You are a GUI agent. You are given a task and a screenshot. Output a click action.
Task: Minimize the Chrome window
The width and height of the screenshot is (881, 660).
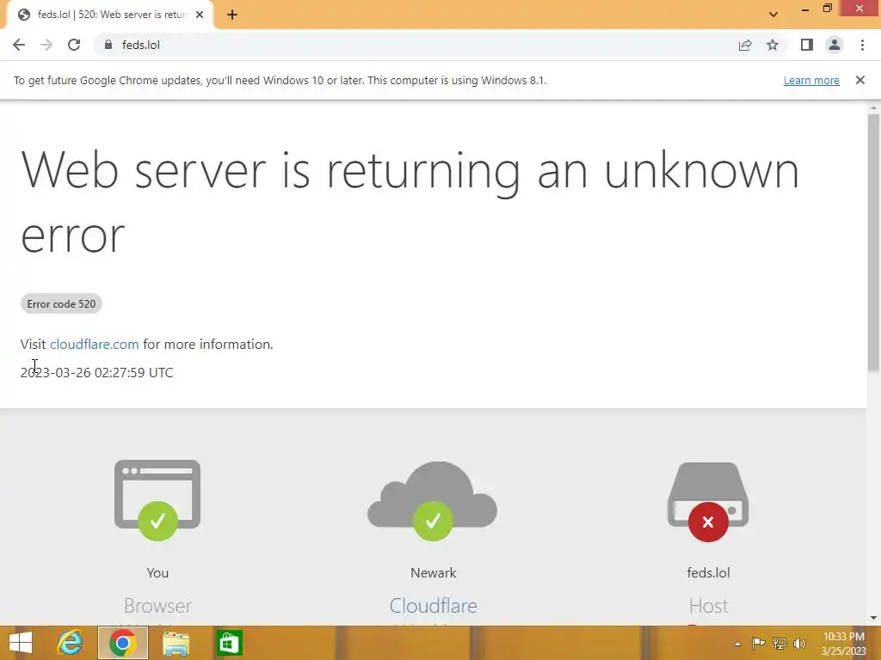805,9
